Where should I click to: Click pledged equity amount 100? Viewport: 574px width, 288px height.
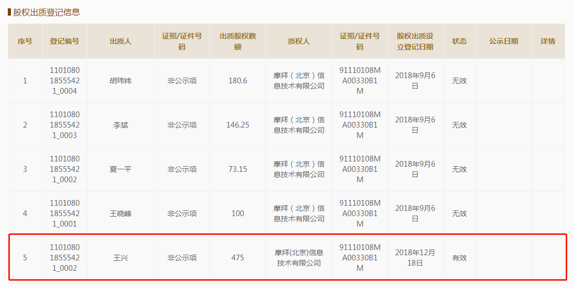pos(238,214)
